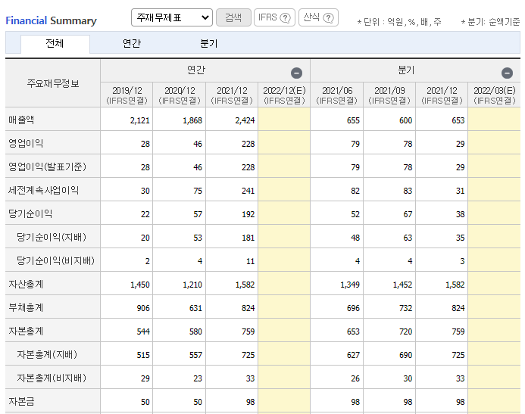Image resolution: width=525 pixels, height=414 pixels.
Task: Switch to the 전체 tab
Action: coord(55,43)
